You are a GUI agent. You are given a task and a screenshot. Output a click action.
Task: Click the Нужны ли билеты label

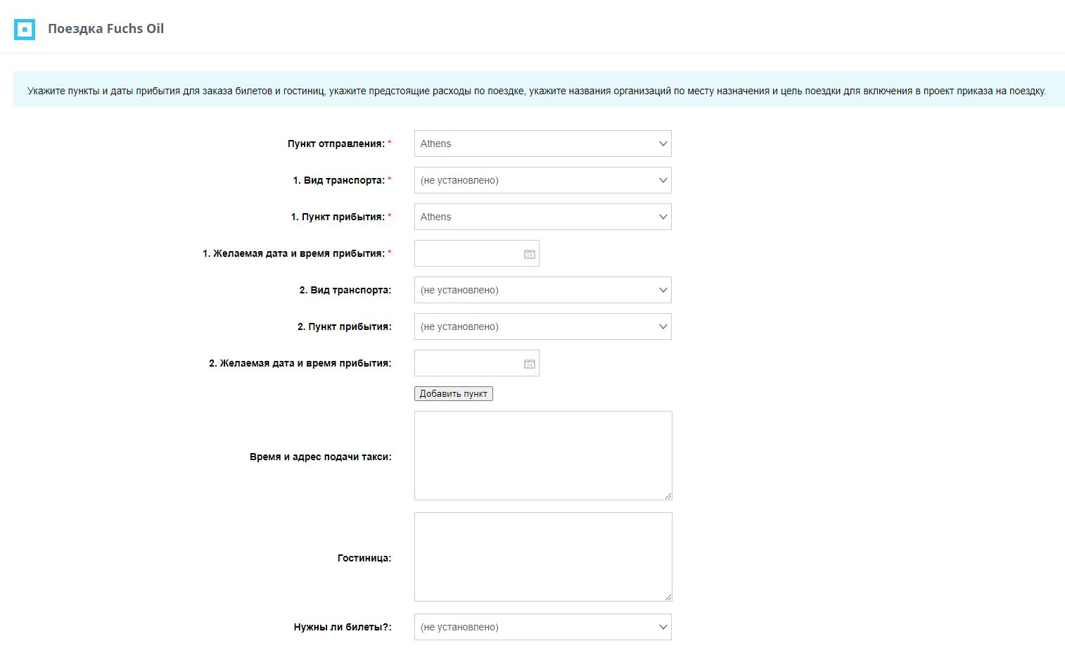[343, 627]
